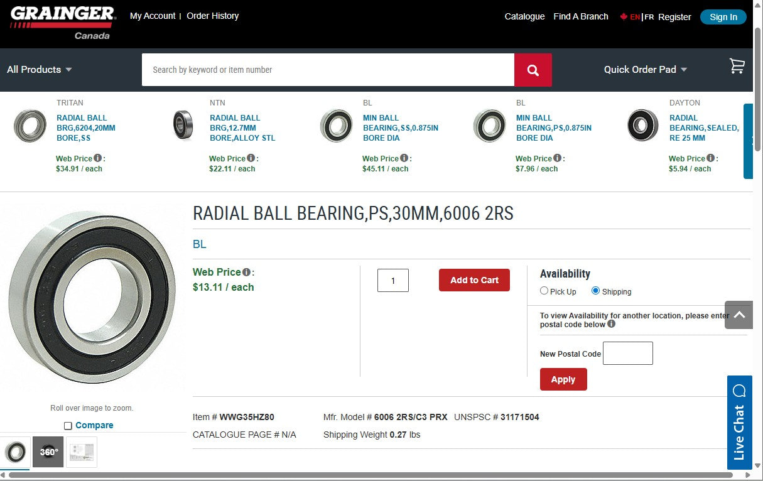
Task: Click Shipping Weight 0.27 lbs text
Action: (372, 435)
